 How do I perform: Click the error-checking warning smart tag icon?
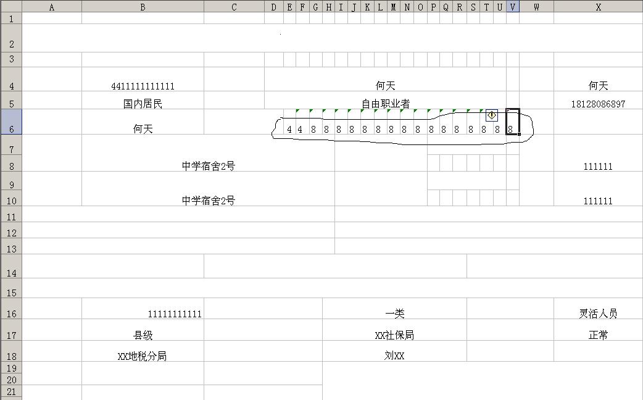click(492, 115)
